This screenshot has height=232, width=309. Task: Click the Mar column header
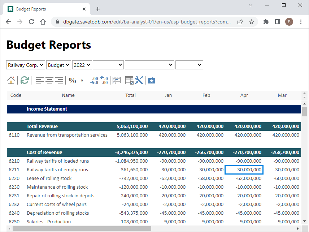click(282, 95)
